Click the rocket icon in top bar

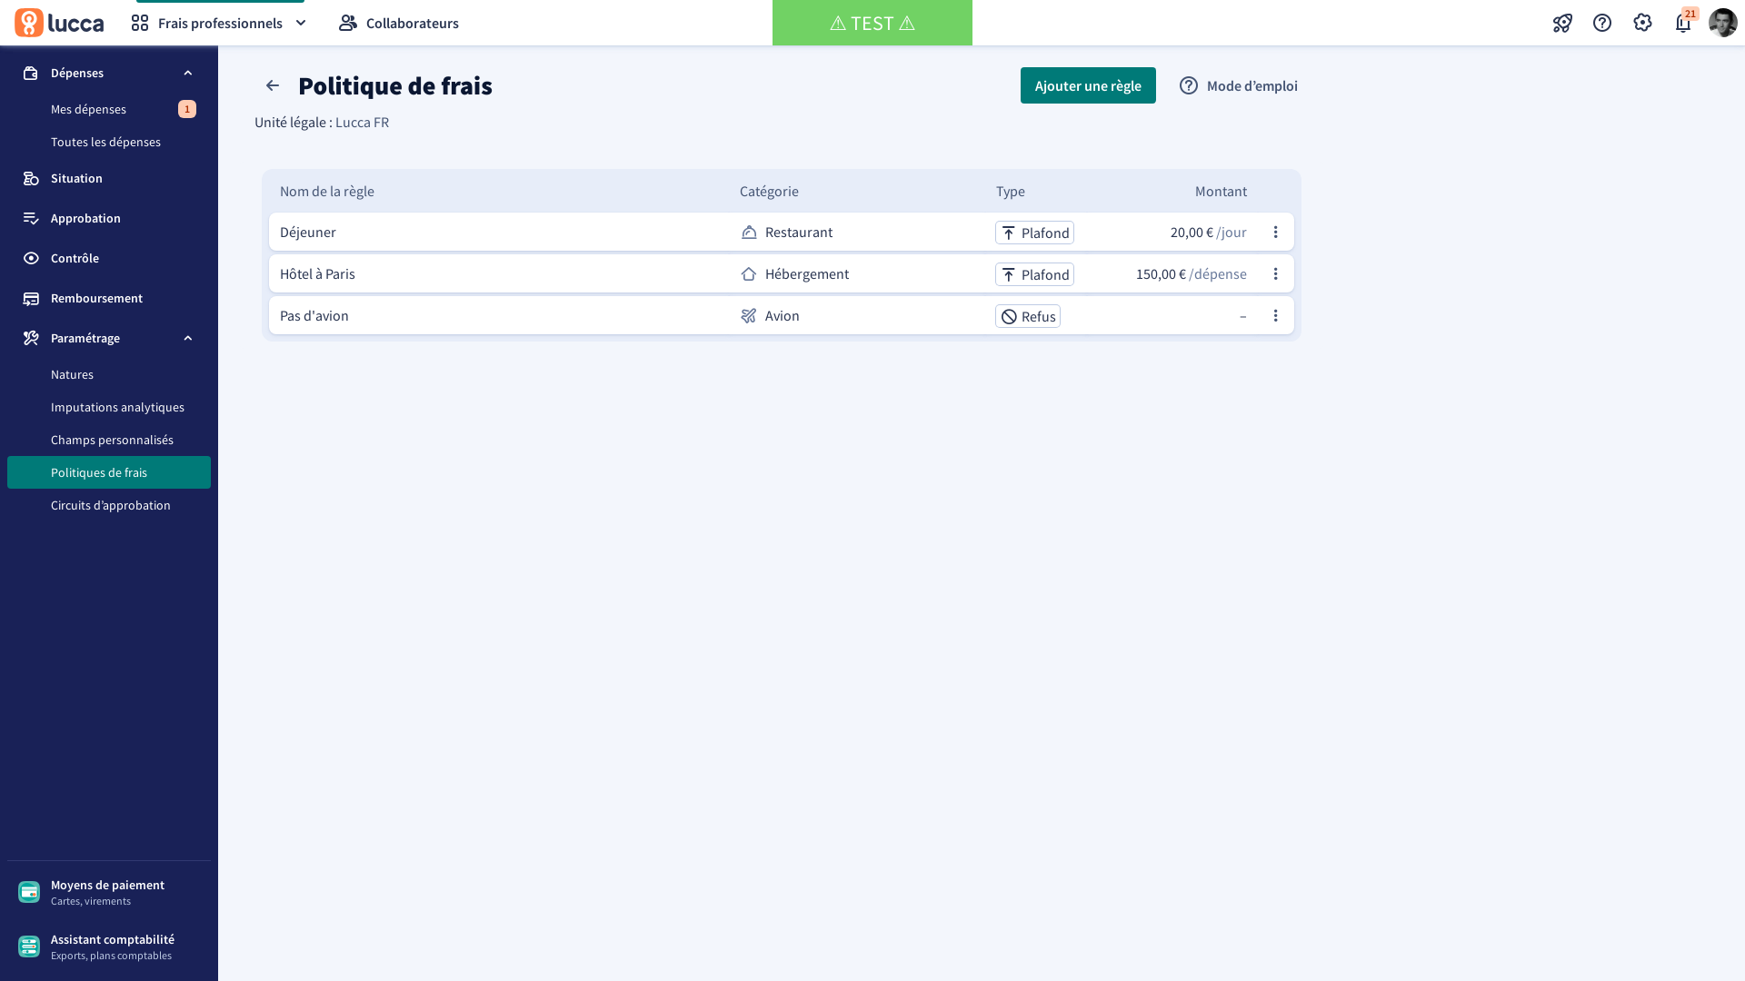tap(1562, 23)
